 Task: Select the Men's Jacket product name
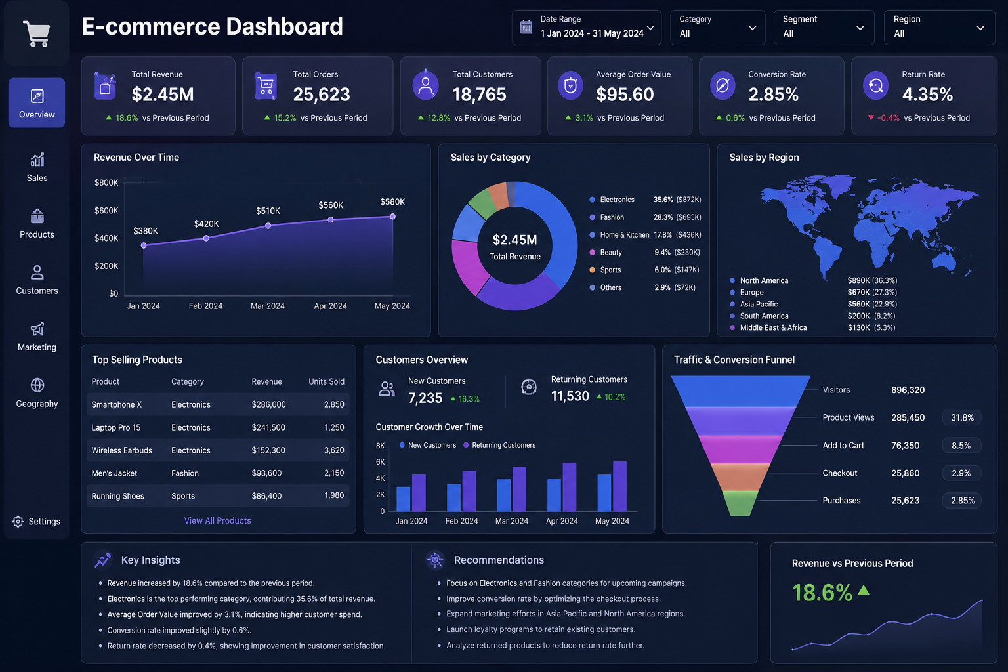[115, 473]
